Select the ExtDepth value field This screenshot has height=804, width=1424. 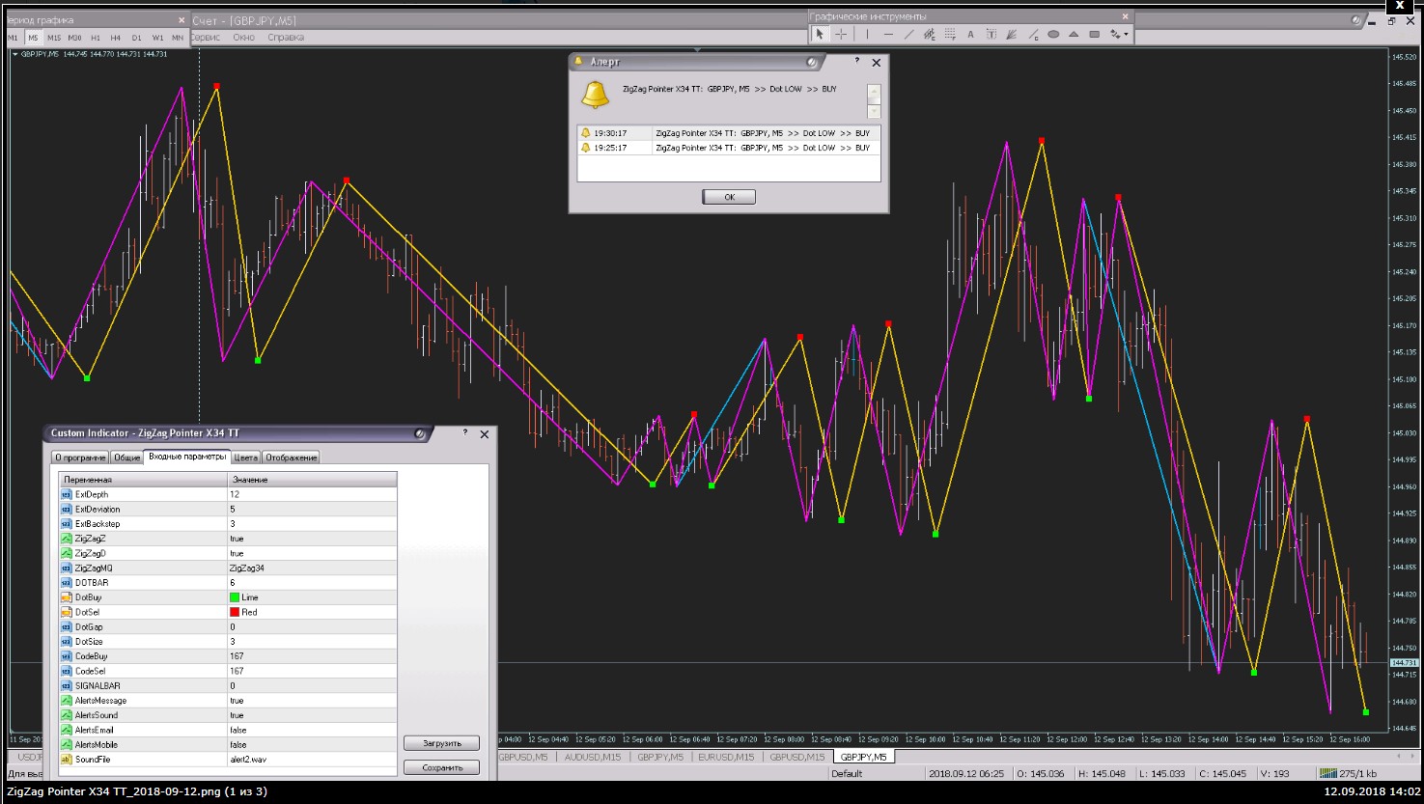(311, 494)
